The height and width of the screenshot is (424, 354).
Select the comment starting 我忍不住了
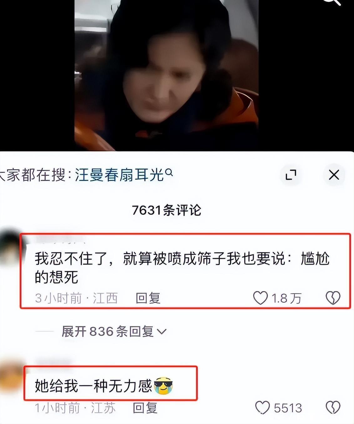tap(182, 268)
